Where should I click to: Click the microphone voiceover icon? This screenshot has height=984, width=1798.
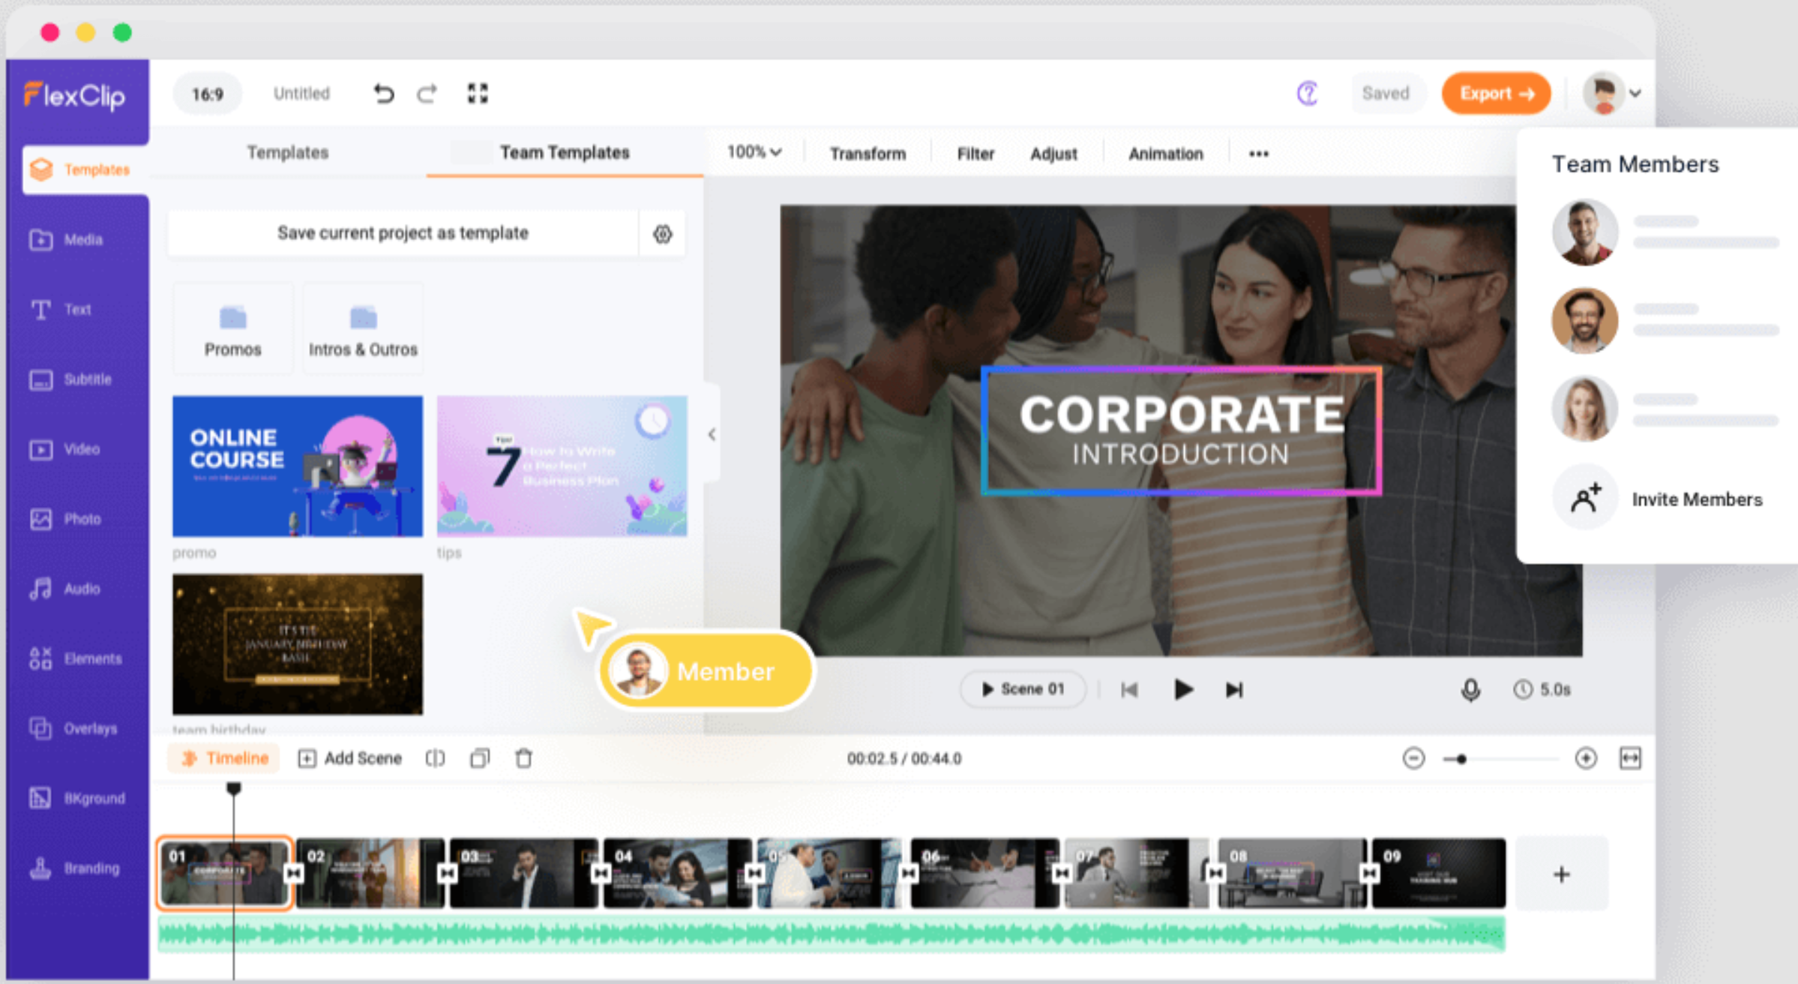(1470, 689)
